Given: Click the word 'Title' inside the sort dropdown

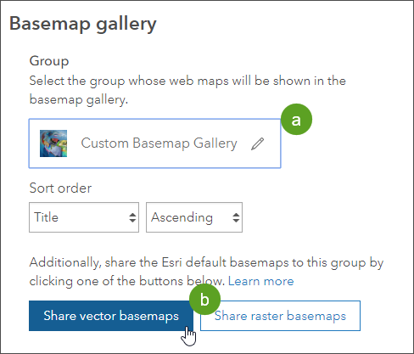Looking at the screenshot, I should point(46,217).
